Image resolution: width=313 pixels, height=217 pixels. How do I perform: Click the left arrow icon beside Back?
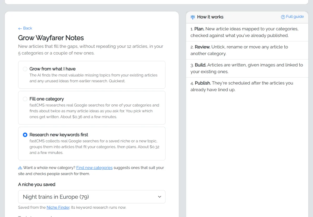20,28
